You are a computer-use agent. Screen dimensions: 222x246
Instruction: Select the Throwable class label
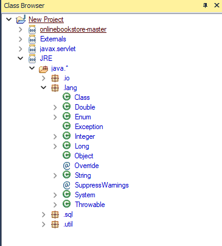pyautogui.click(x=90, y=205)
